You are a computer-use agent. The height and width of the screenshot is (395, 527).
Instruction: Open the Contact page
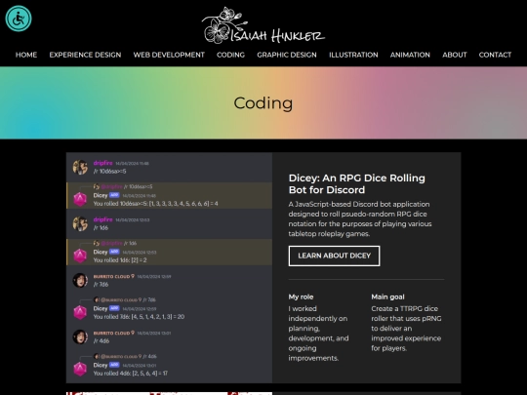(x=495, y=55)
